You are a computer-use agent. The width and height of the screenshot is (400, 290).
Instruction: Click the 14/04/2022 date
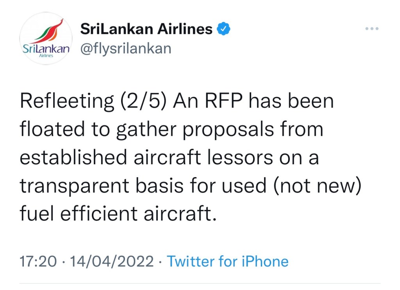pyautogui.click(x=111, y=261)
